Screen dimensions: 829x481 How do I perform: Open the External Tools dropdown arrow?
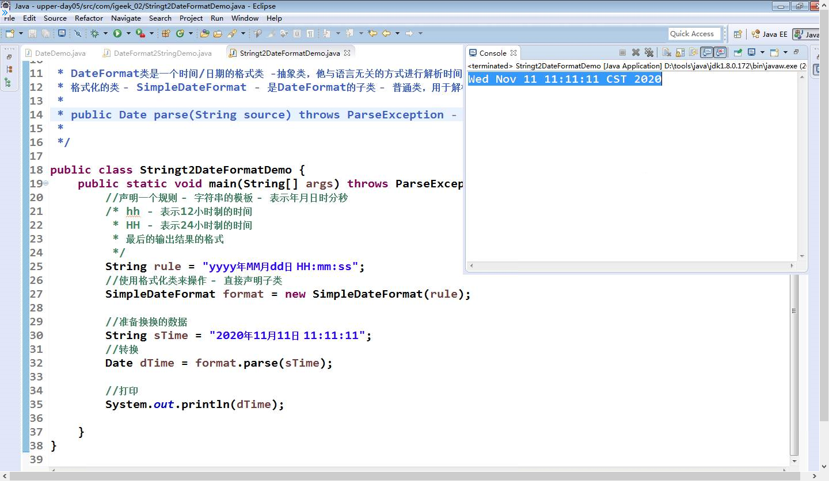point(151,33)
